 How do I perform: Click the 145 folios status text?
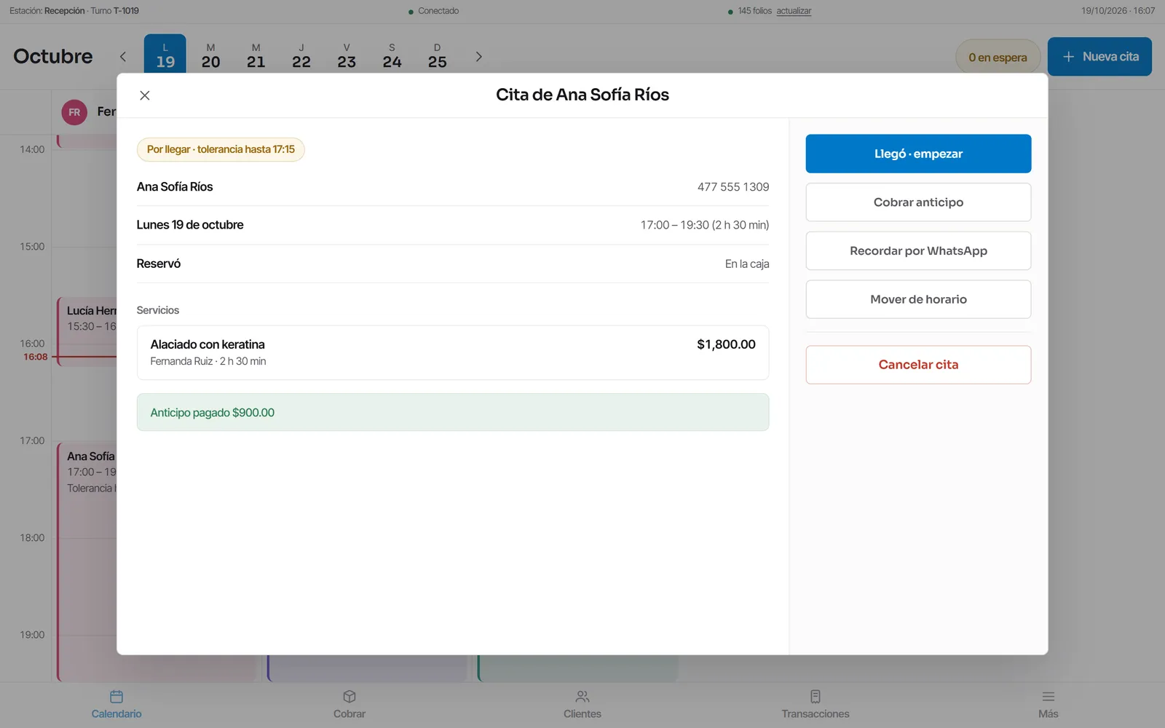tap(754, 11)
